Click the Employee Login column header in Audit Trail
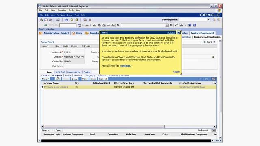The width and height of the screenshot is (260, 146). tap(52, 134)
